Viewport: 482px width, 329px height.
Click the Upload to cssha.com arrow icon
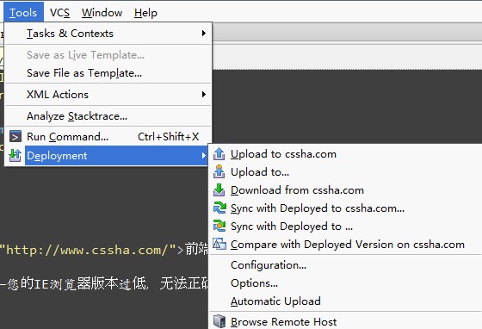219,154
